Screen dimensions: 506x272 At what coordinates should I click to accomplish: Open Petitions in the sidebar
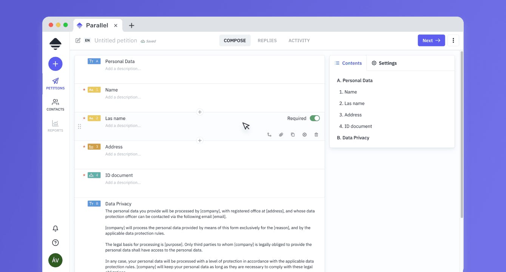[56, 84]
